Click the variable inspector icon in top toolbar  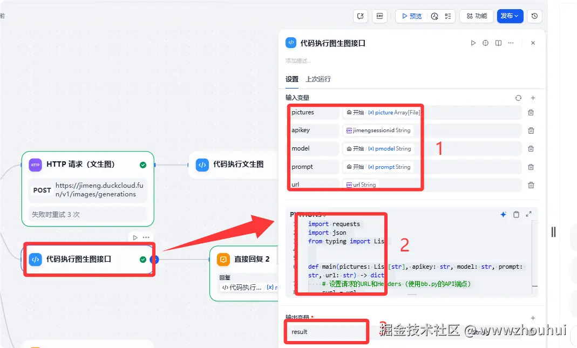coord(361,16)
